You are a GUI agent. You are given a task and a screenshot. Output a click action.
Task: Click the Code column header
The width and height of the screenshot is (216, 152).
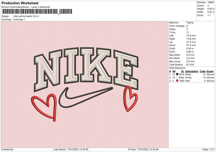click(x=203, y=71)
